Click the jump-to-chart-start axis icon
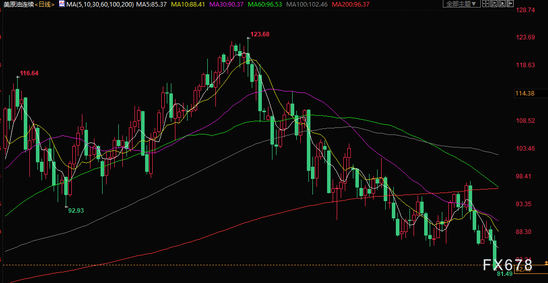548x283 pixels. [494, 4]
